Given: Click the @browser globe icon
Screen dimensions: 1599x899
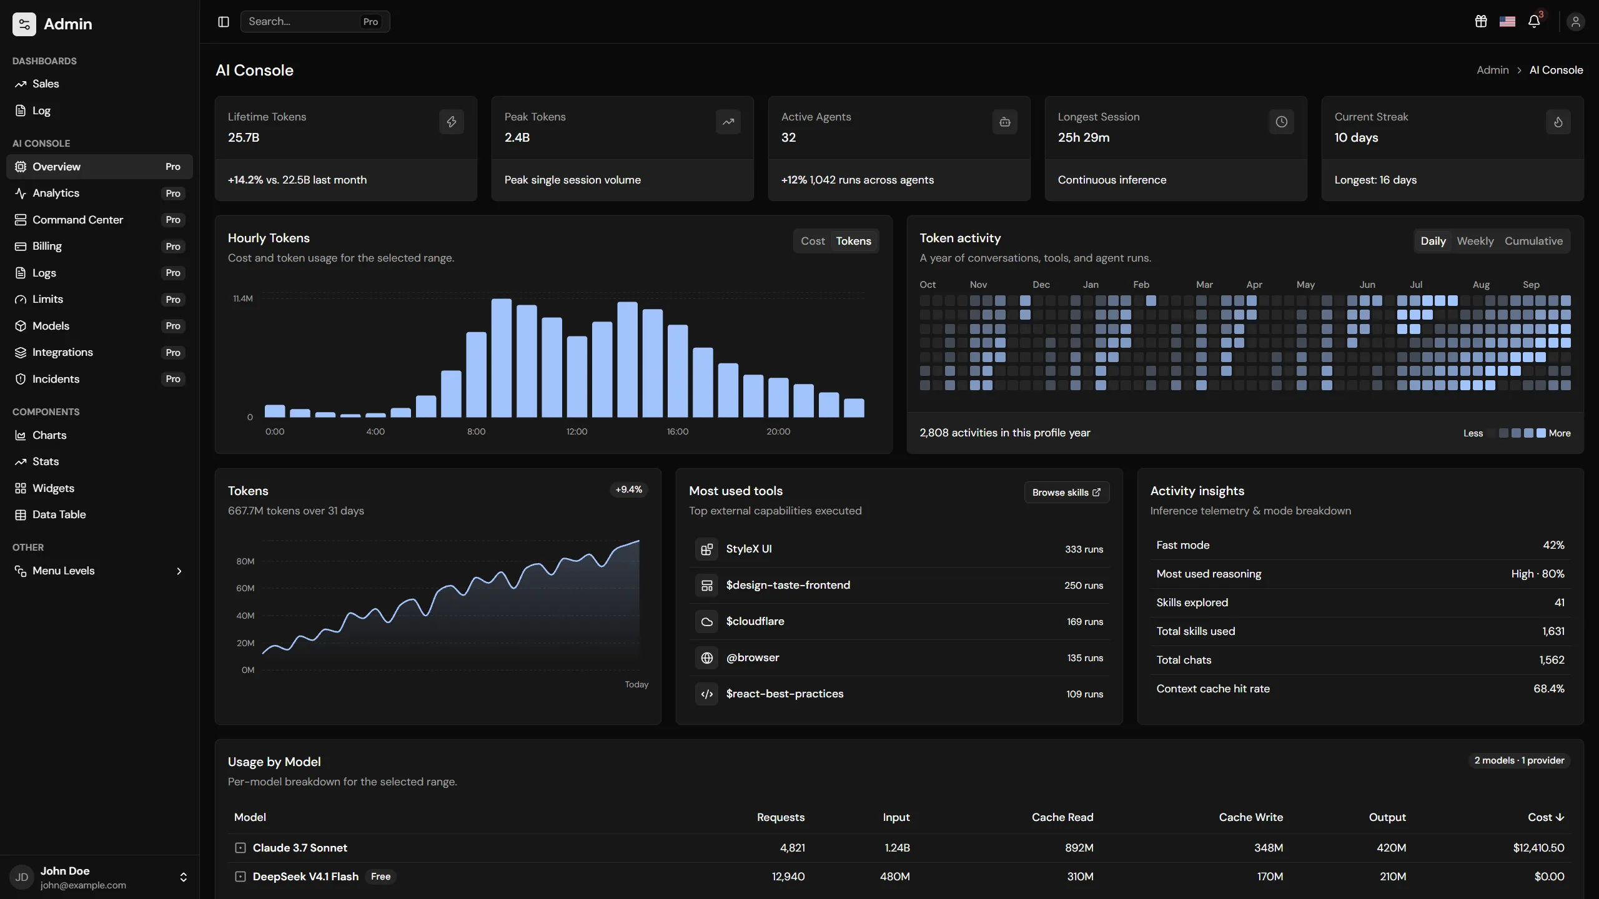Looking at the screenshot, I should (x=707, y=658).
